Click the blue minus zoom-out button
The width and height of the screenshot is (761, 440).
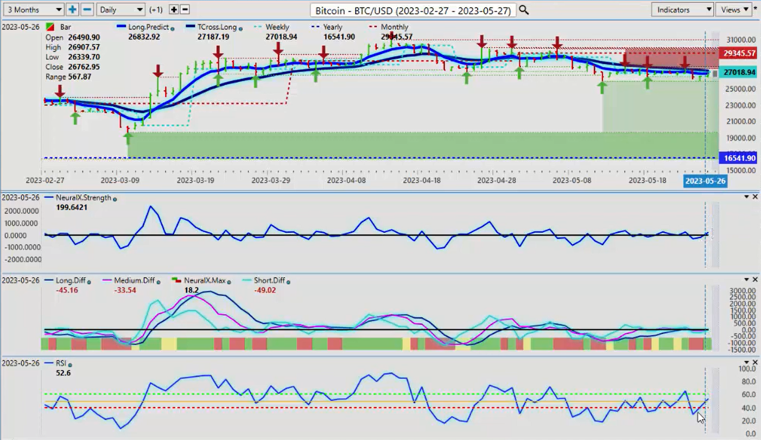(87, 10)
